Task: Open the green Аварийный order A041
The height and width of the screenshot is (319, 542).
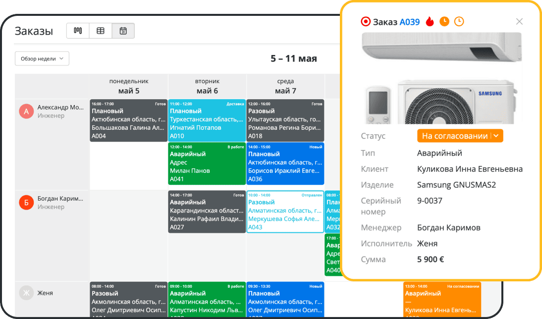Action: click(x=207, y=163)
